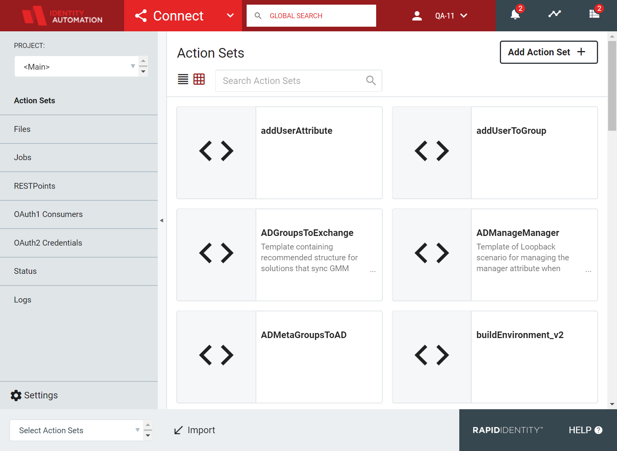The height and width of the screenshot is (451, 617).
Task: Click the Settings gear icon
Action: point(16,395)
